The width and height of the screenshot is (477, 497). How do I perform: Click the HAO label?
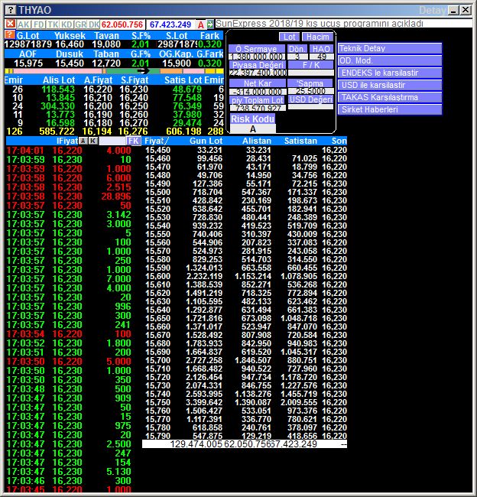[x=321, y=49]
